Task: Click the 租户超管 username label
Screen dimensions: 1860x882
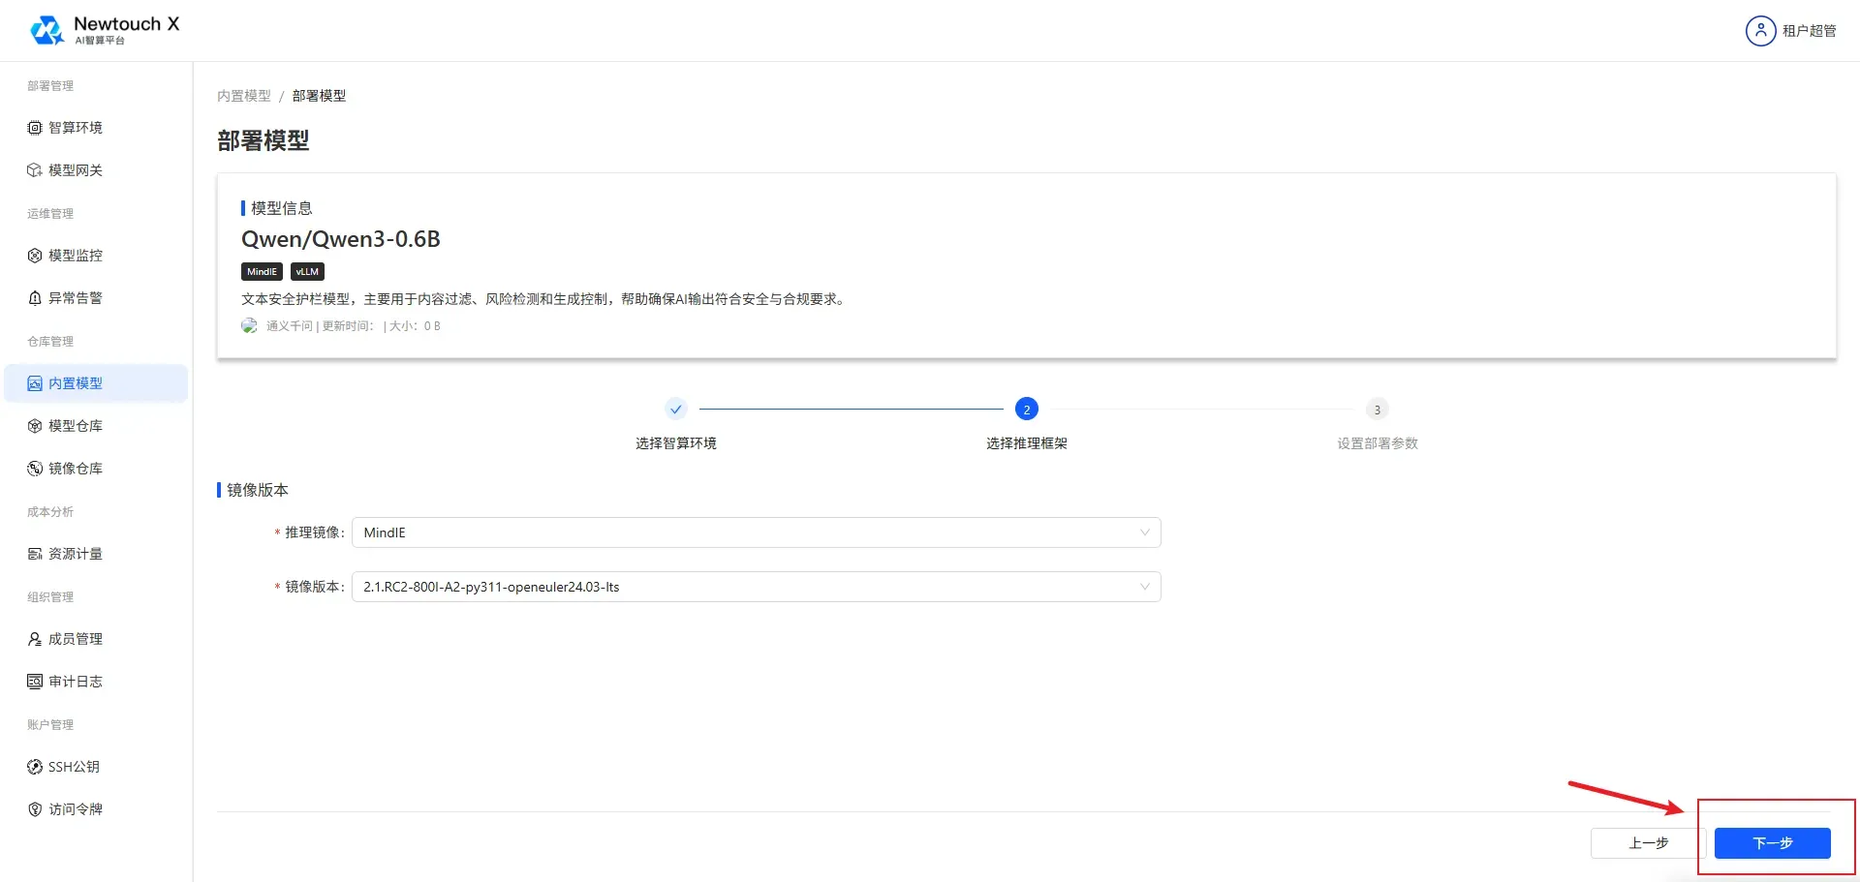Action: point(1810,31)
